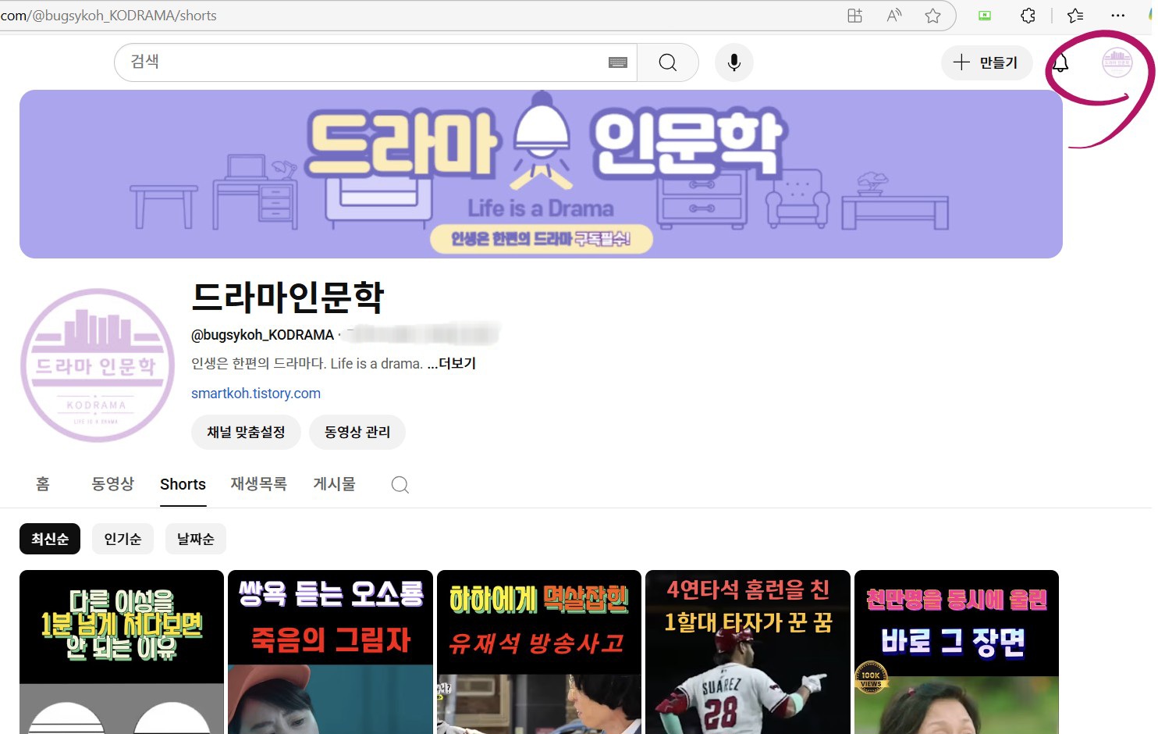This screenshot has height=734, width=1158.
Task: Click the handle @bugsykoh_KODRAMA
Action: [x=262, y=335]
